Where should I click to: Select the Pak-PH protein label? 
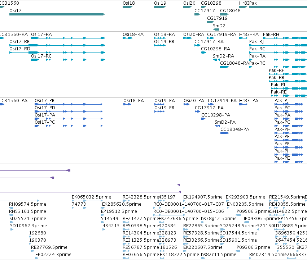[x=282, y=129]
